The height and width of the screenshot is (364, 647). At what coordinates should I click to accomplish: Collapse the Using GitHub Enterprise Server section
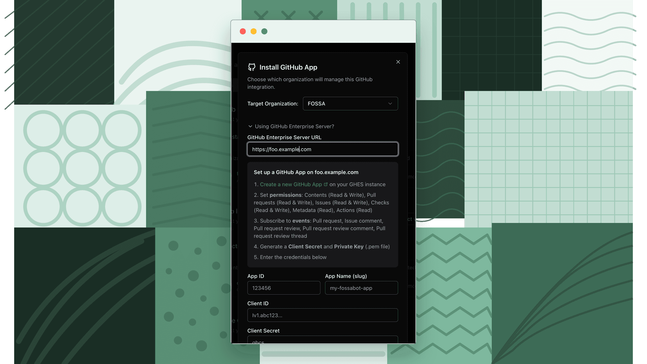point(291,126)
